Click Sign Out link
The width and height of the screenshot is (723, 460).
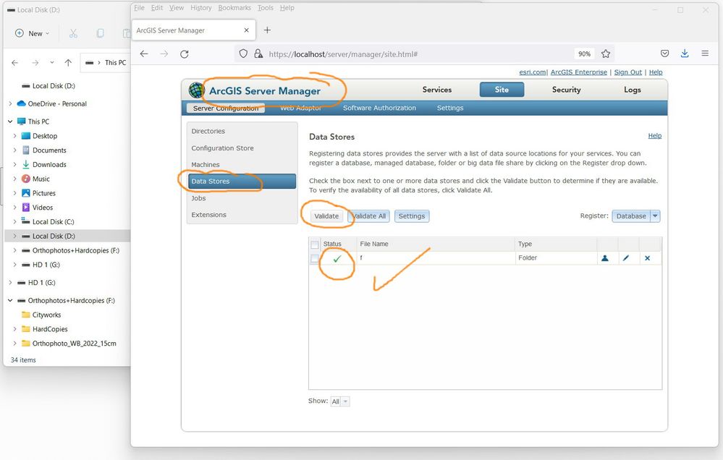[x=628, y=72]
